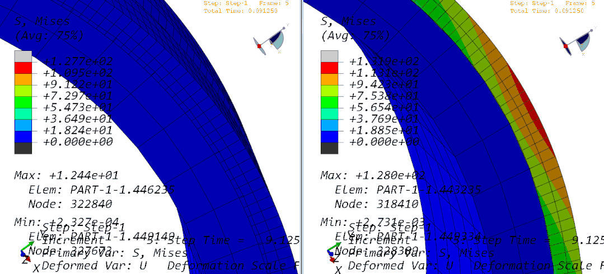Click the legend value +1.095e+02
The image size is (604, 274).
78,73
